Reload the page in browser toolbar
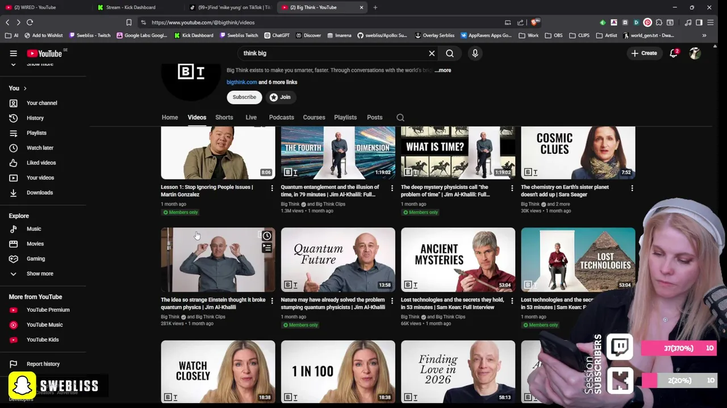 (30, 23)
